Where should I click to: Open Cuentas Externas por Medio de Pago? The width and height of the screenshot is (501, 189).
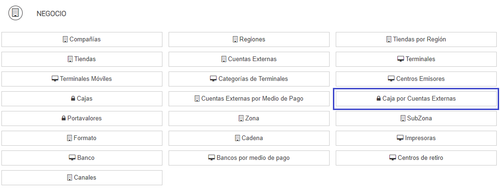pos(249,99)
